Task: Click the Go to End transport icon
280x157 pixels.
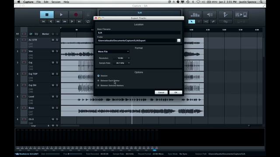Action: click(x=79, y=21)
